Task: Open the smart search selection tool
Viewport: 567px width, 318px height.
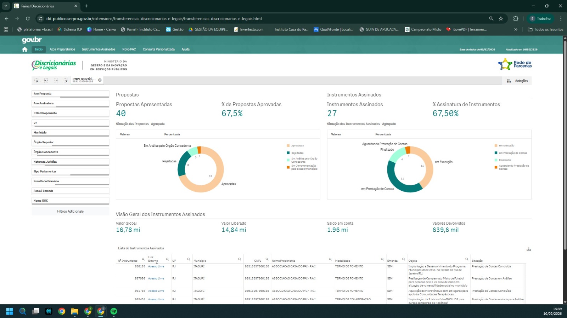Action: point(37,81)
